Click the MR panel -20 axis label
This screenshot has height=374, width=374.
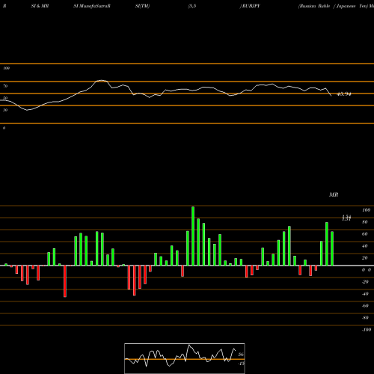365,282
